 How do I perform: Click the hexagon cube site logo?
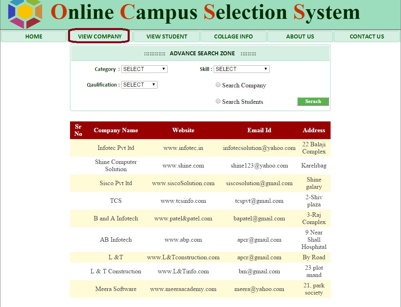25,14
